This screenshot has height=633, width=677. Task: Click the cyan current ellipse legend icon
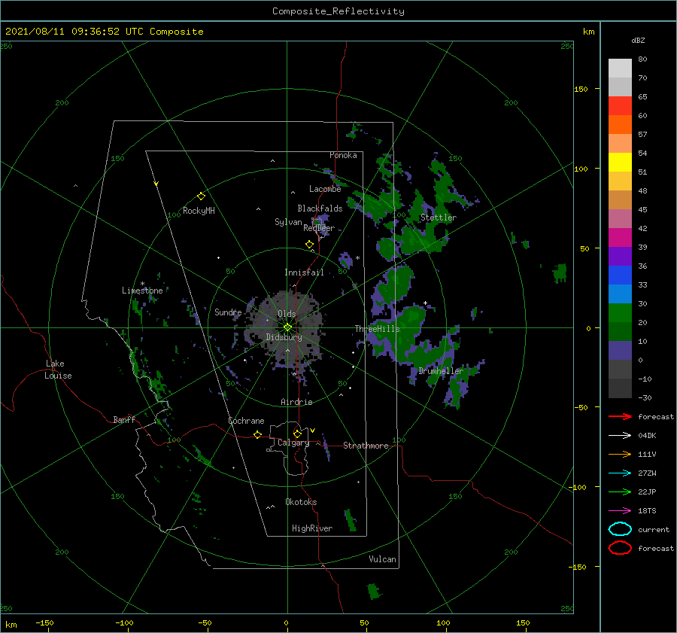click(x=620, y=529)
